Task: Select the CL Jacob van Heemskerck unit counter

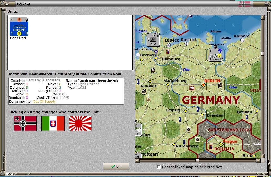Action: (19, 26)
